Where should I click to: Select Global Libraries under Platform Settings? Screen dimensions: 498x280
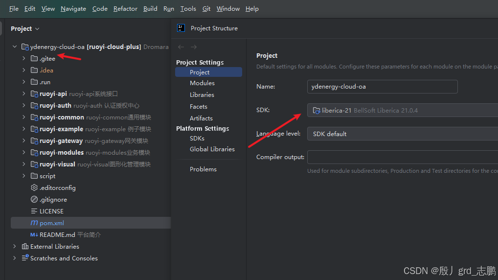coord(212,149)
